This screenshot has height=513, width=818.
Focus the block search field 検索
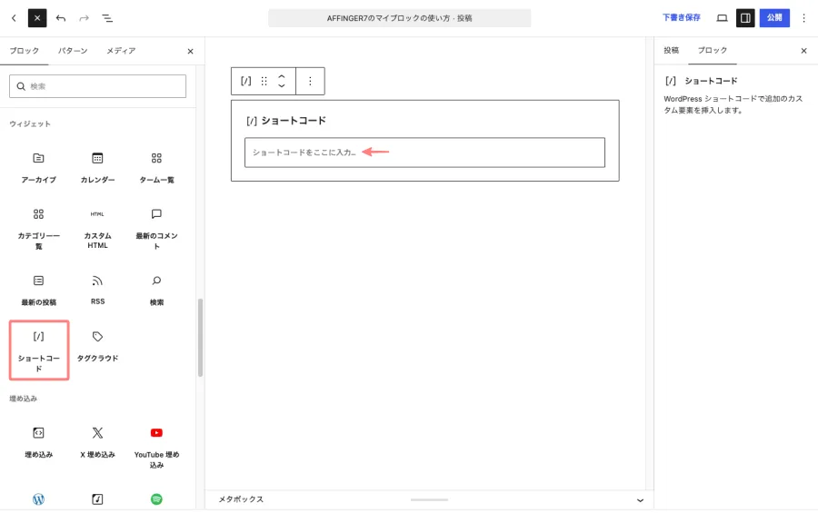(97, 86)
